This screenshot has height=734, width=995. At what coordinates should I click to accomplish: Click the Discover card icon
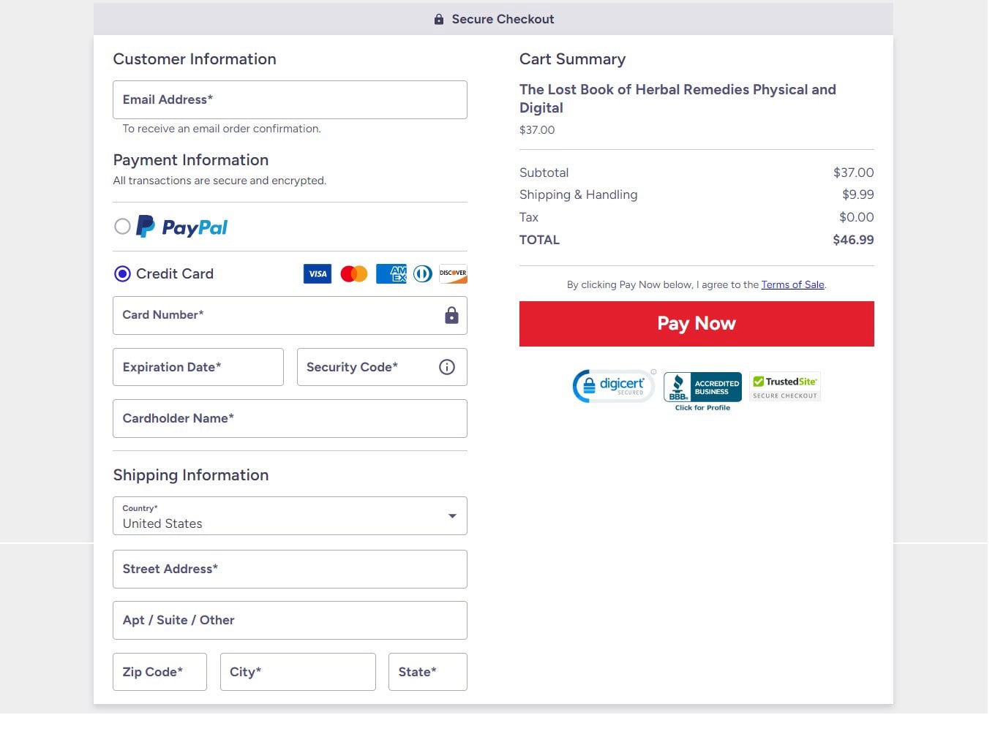pos(453,274)
